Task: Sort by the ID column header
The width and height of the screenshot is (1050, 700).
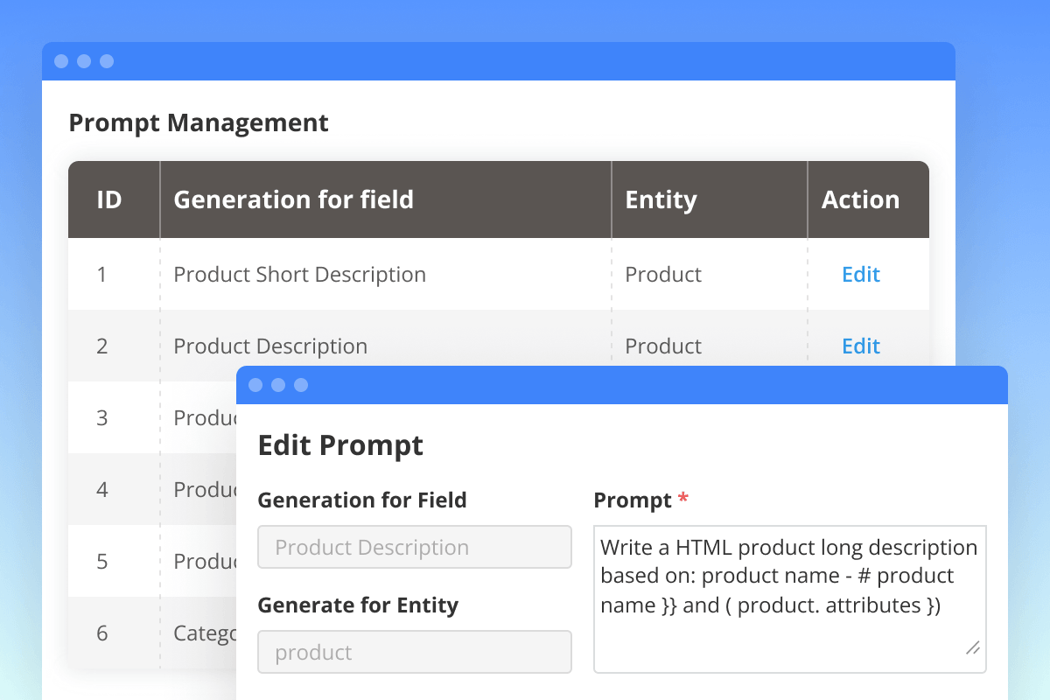Action: [x=108, y=199]
